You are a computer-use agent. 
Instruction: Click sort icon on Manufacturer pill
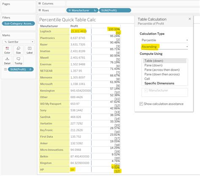[95, 11]
